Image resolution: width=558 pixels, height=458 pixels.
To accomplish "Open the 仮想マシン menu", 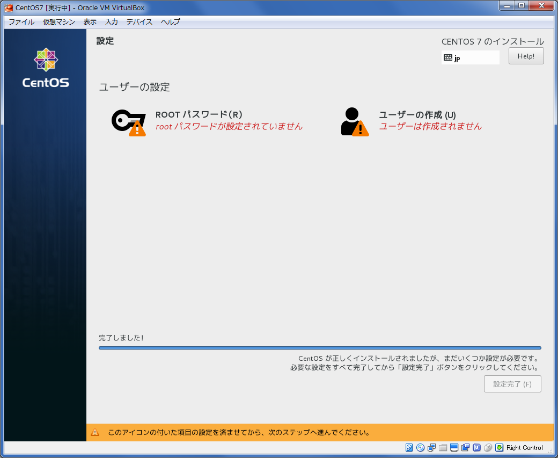I will (59, 22).
